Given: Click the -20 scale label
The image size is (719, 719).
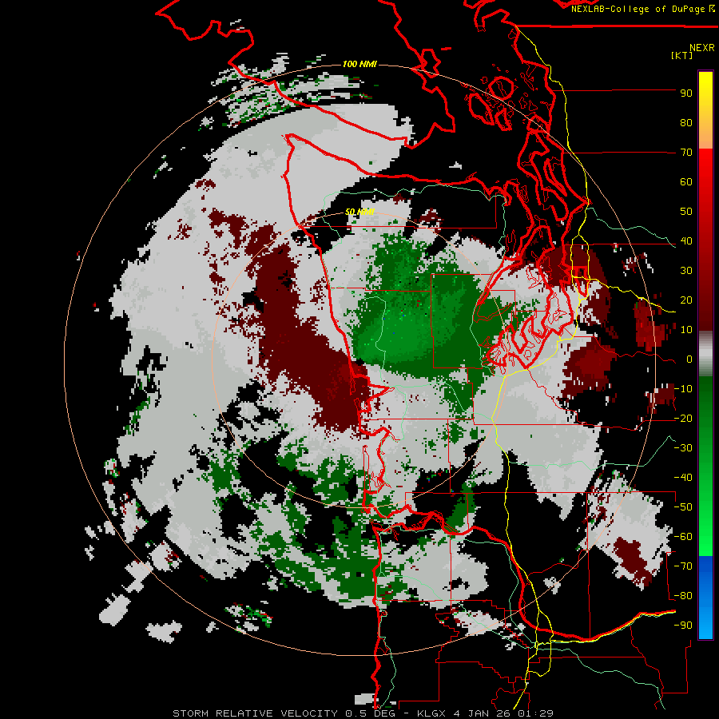Looking at the screenshot, I should click(x=683, y=419).
